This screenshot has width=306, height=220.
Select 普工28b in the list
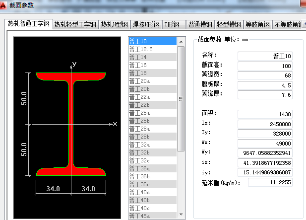pos(153,137)
